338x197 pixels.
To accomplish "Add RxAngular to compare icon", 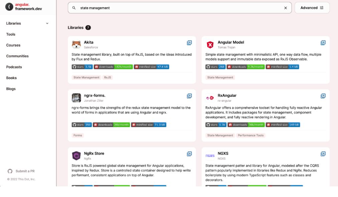I will coord(323,96).
